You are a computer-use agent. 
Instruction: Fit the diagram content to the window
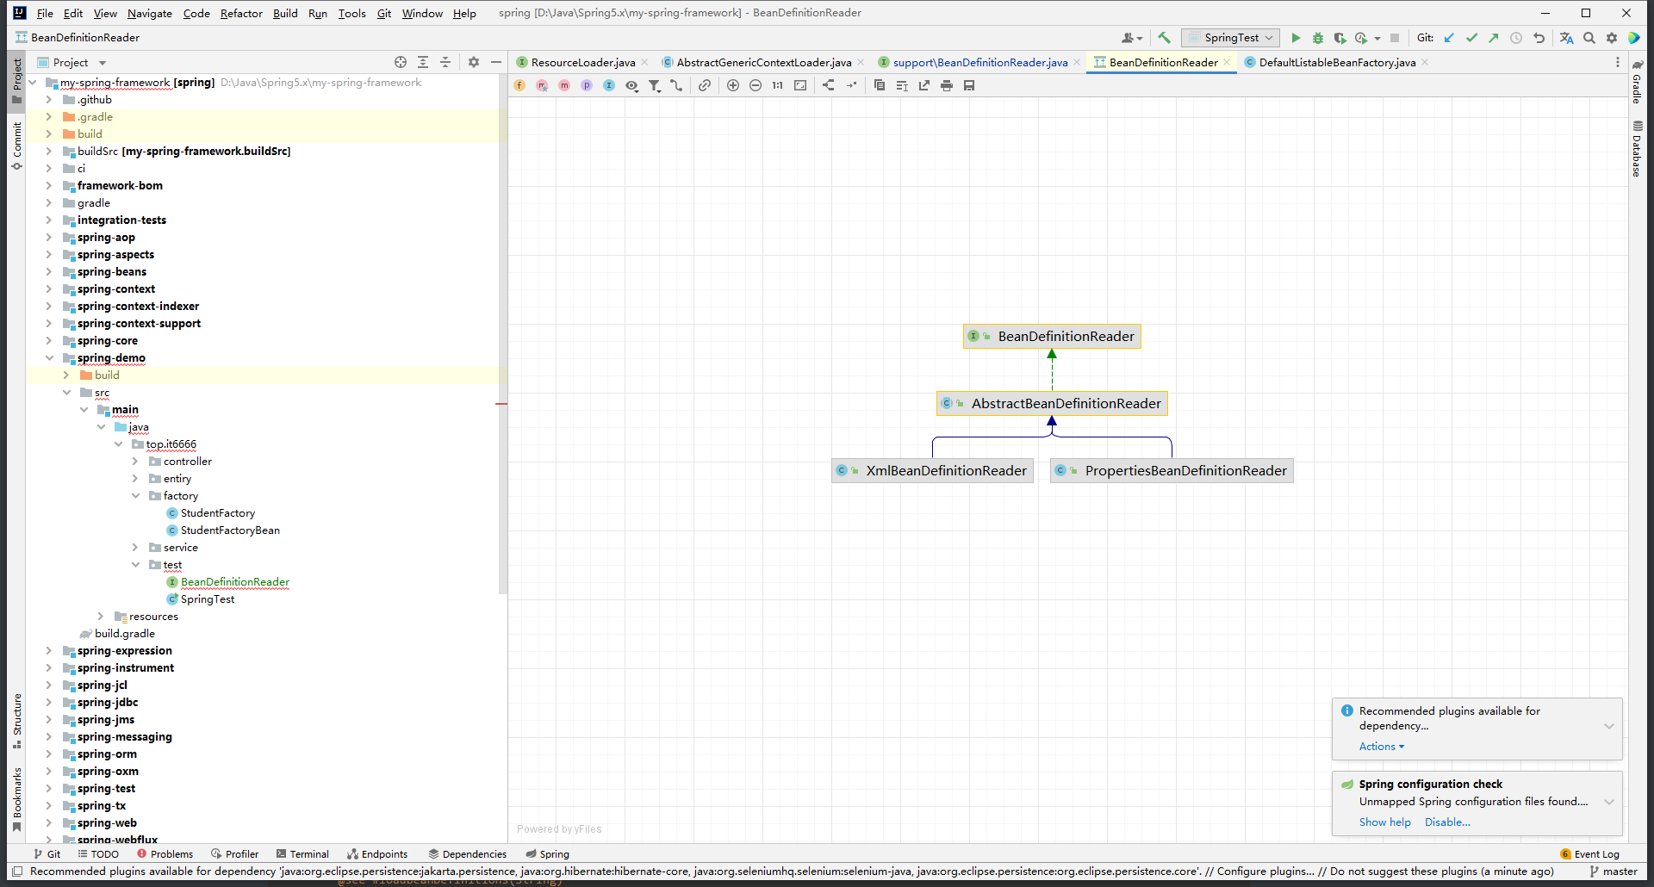point(800,85)
